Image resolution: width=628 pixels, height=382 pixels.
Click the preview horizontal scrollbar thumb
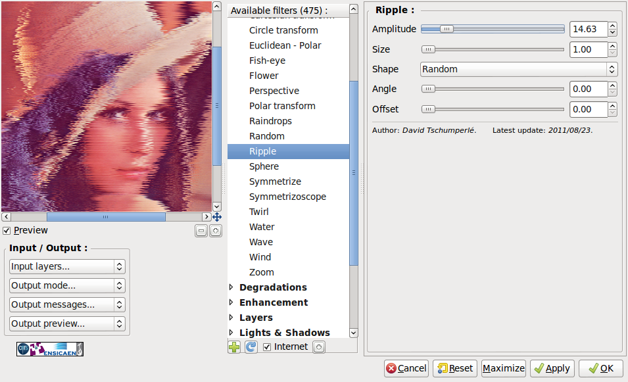pos(106,217)
